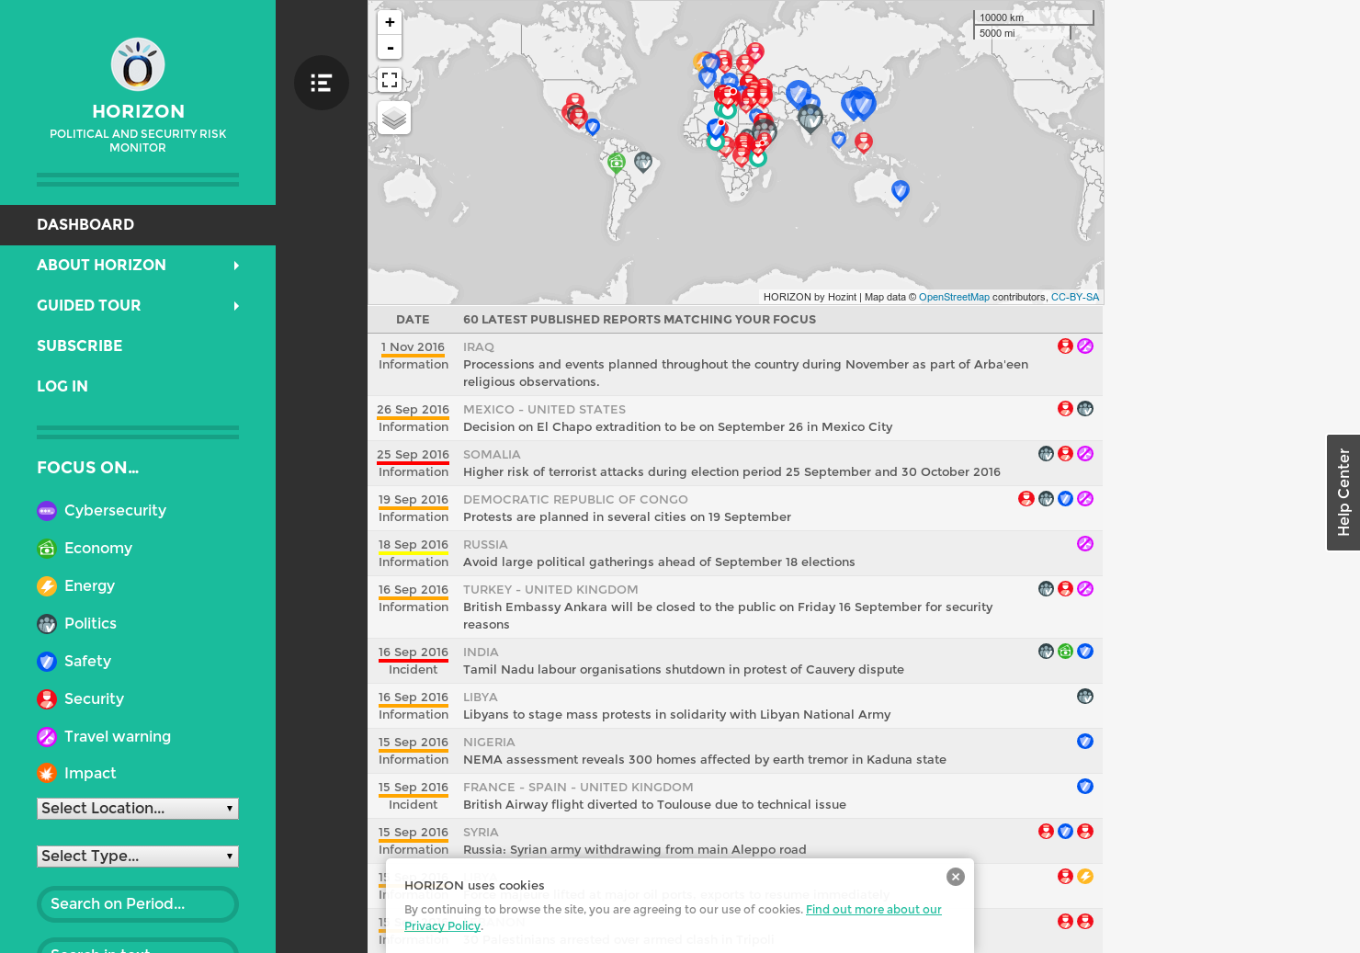Click the politics icon in Libya row
Screen dimensions: 1360x953
[1085, 697]
